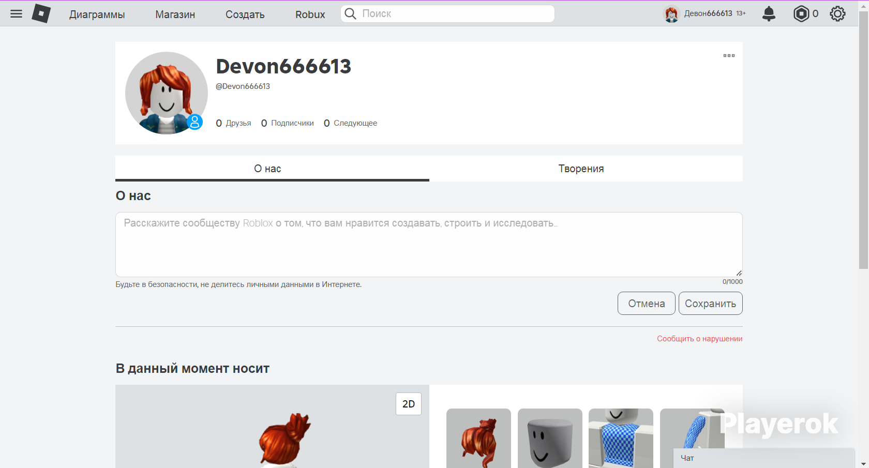Switch to the О нас tab

272,169
